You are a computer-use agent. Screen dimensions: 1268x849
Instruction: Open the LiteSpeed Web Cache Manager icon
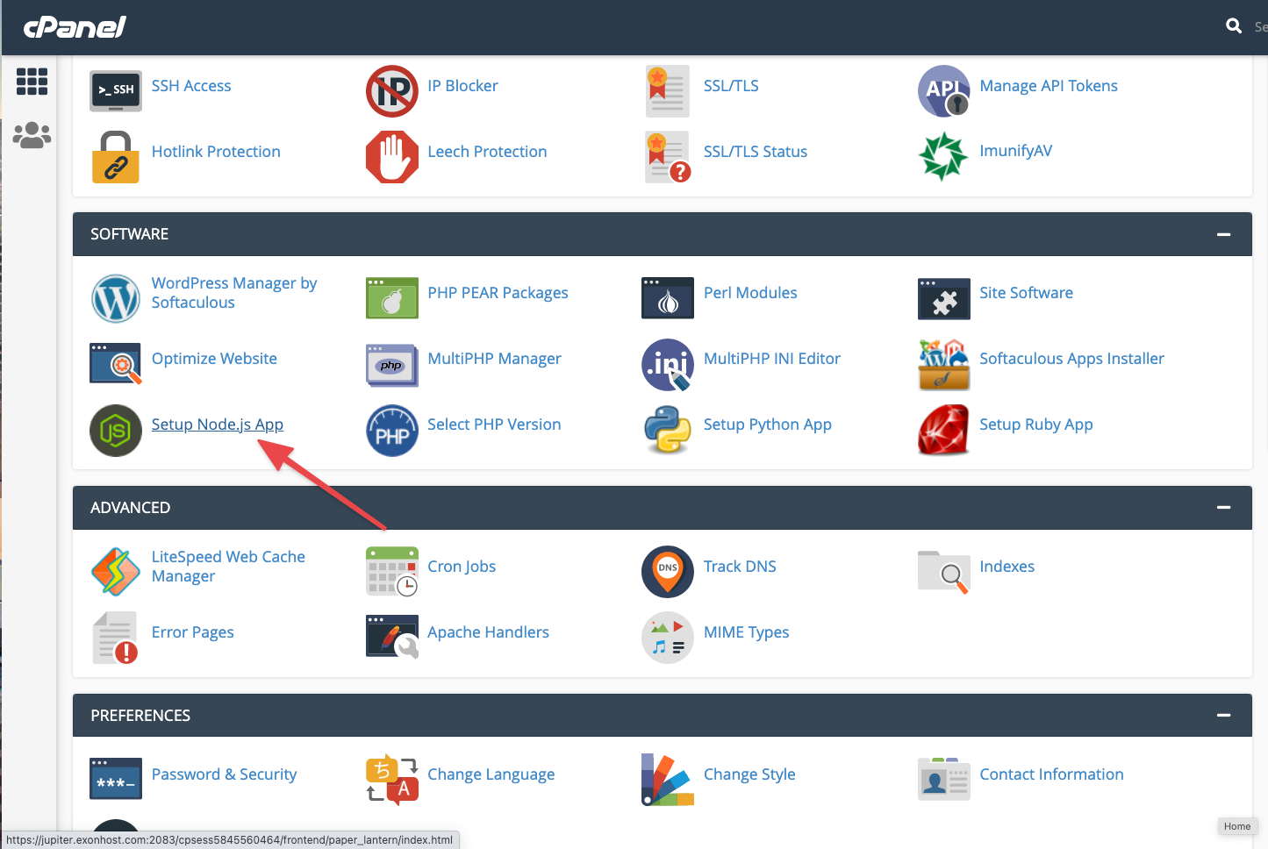pyautogui.click(x=116, y=572)
